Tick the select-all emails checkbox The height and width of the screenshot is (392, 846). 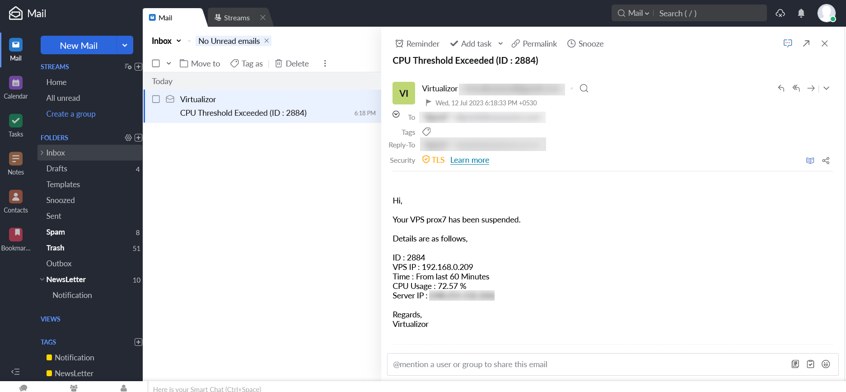point(156,63)
